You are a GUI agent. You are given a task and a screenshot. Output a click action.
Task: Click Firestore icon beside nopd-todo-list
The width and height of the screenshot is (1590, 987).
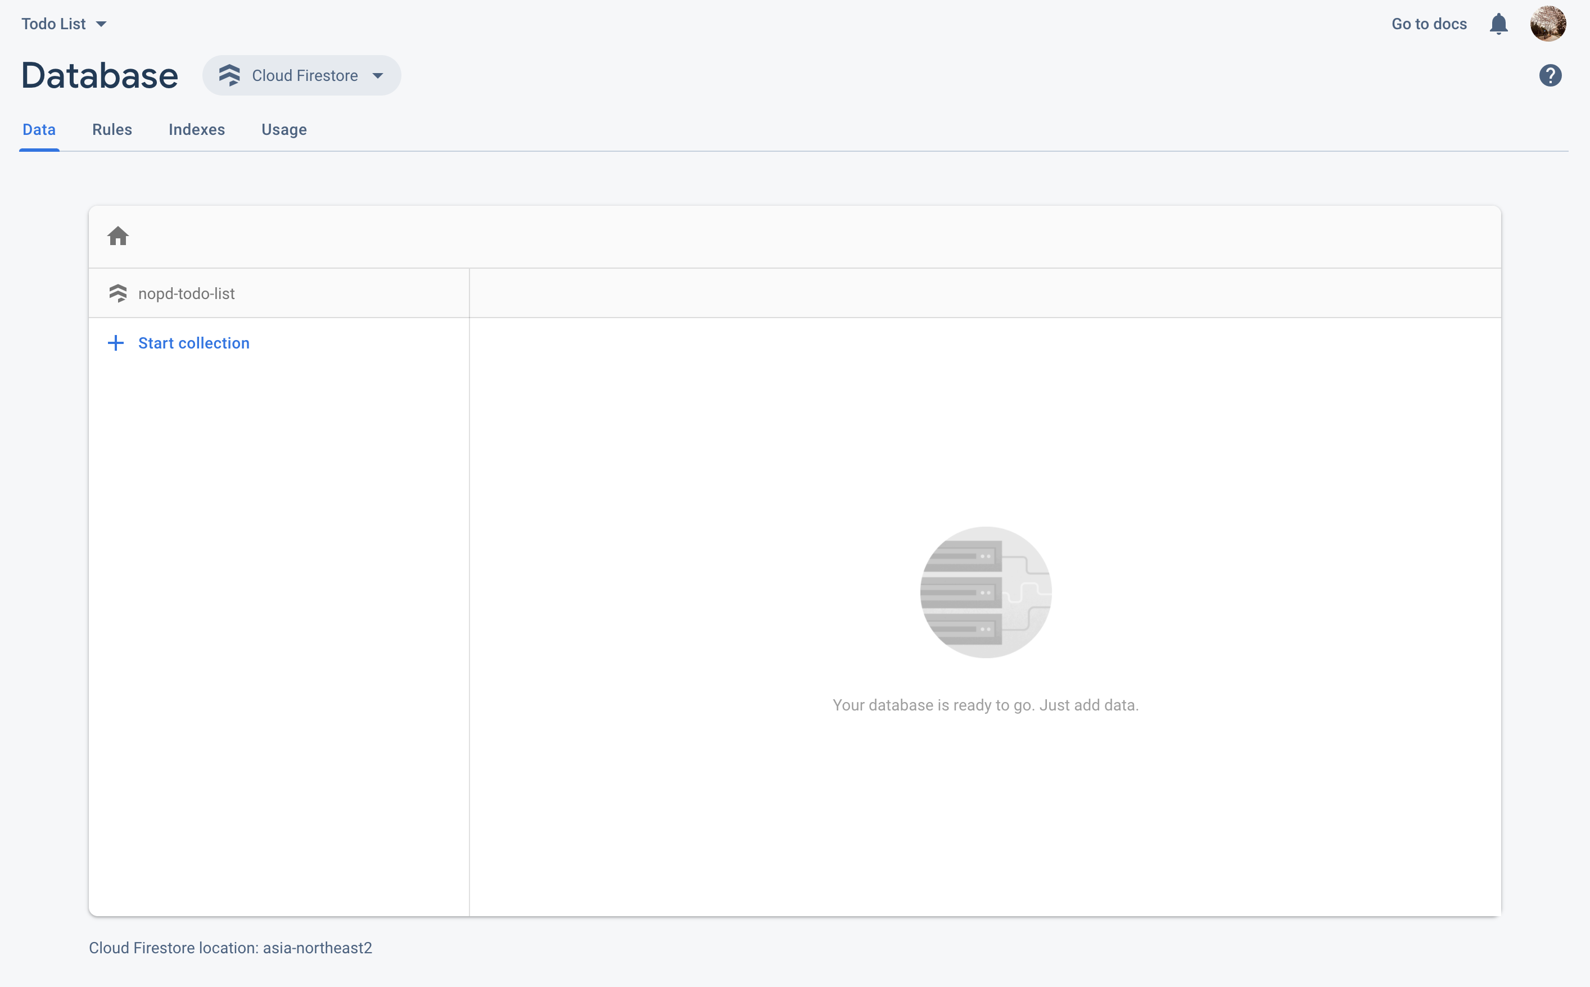118,294
